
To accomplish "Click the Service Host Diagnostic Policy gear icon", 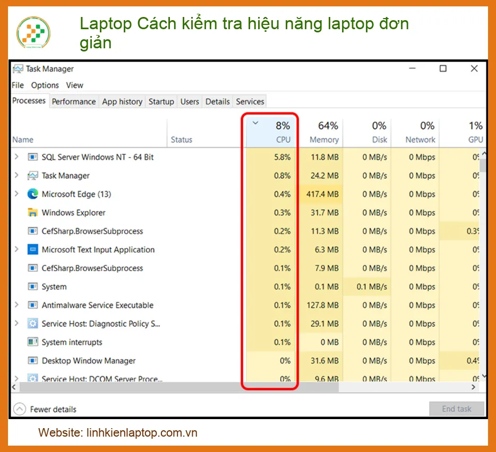I will [32, 324].
